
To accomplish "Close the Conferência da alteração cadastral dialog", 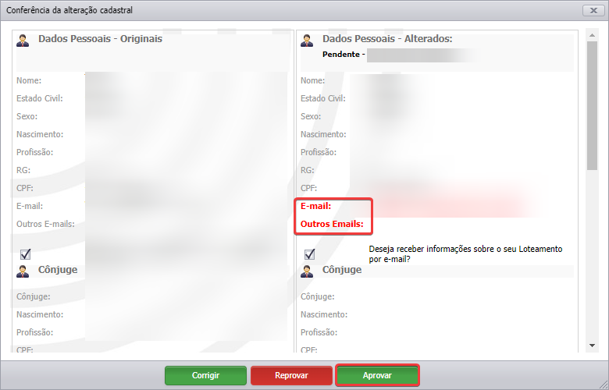I will click(593, 10).
